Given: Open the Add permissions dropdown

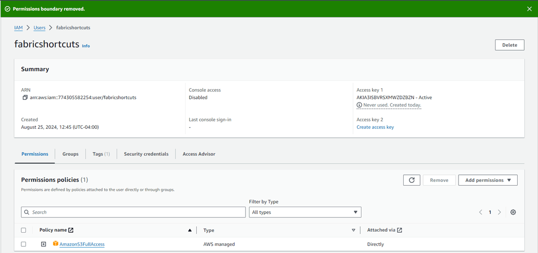Looking at the screenshot, I should point(487,180).
